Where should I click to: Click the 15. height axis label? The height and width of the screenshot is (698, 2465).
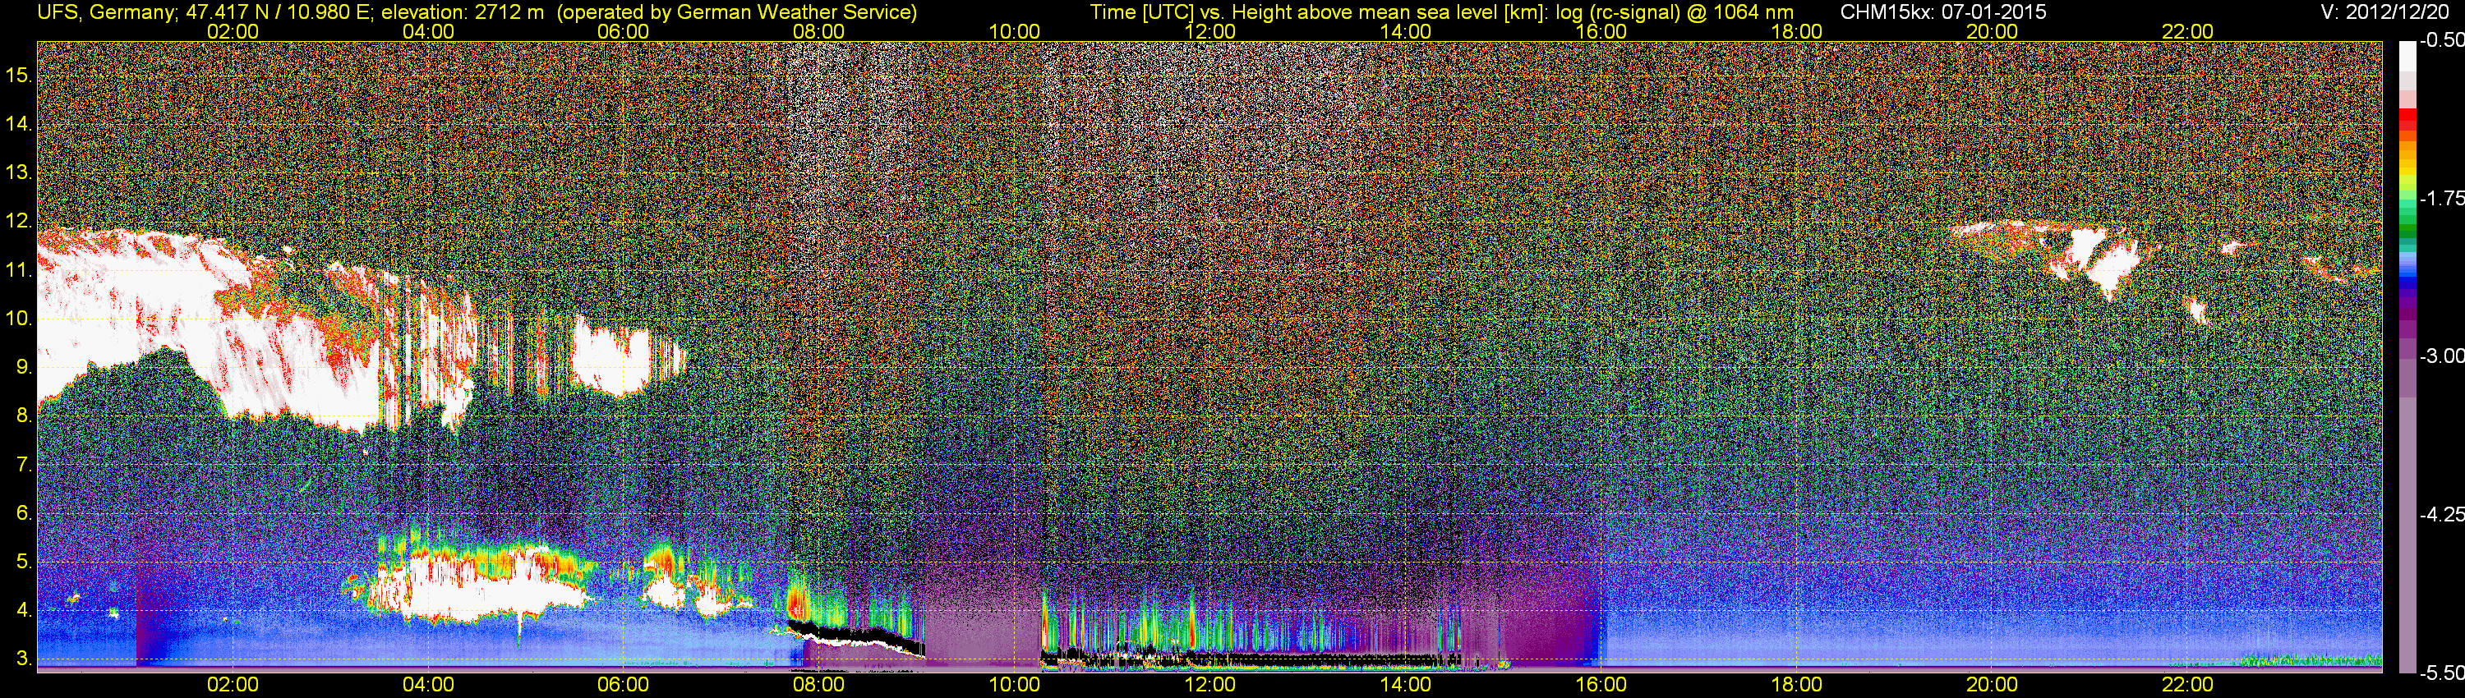19,76
